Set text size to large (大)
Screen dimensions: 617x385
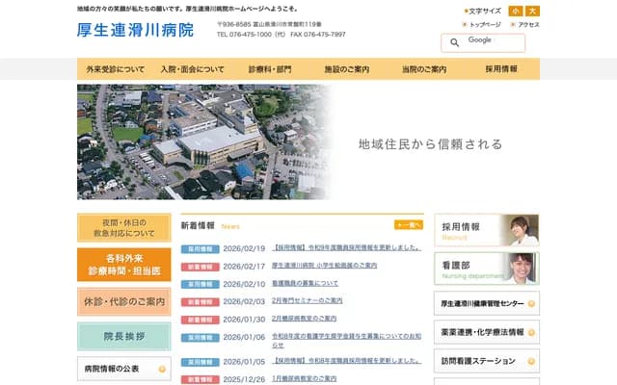(532, 11)
